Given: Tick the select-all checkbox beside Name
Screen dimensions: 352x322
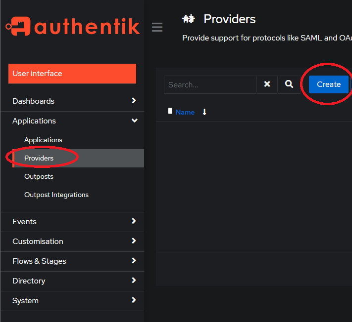Looking at the screenshot, I should point(170,111).
